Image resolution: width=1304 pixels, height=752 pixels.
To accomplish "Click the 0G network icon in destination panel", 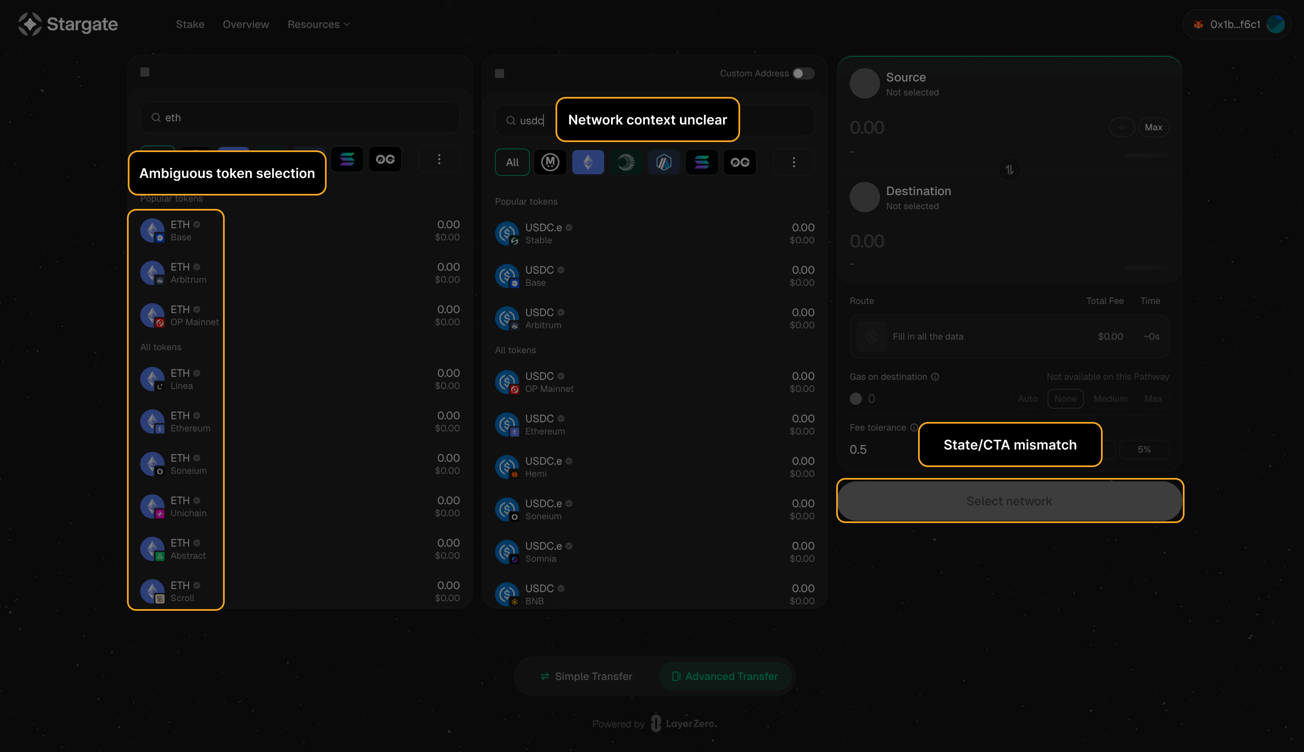I will (x=739, y=162).
